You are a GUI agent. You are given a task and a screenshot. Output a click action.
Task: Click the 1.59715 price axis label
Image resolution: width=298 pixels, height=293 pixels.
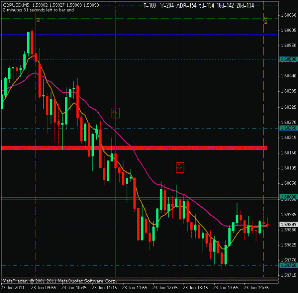[288, 275]
